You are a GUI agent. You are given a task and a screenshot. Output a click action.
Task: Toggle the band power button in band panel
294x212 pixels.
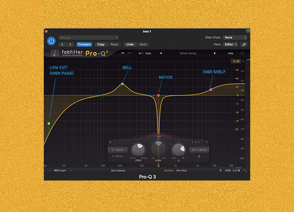click(x=110, y=142)
